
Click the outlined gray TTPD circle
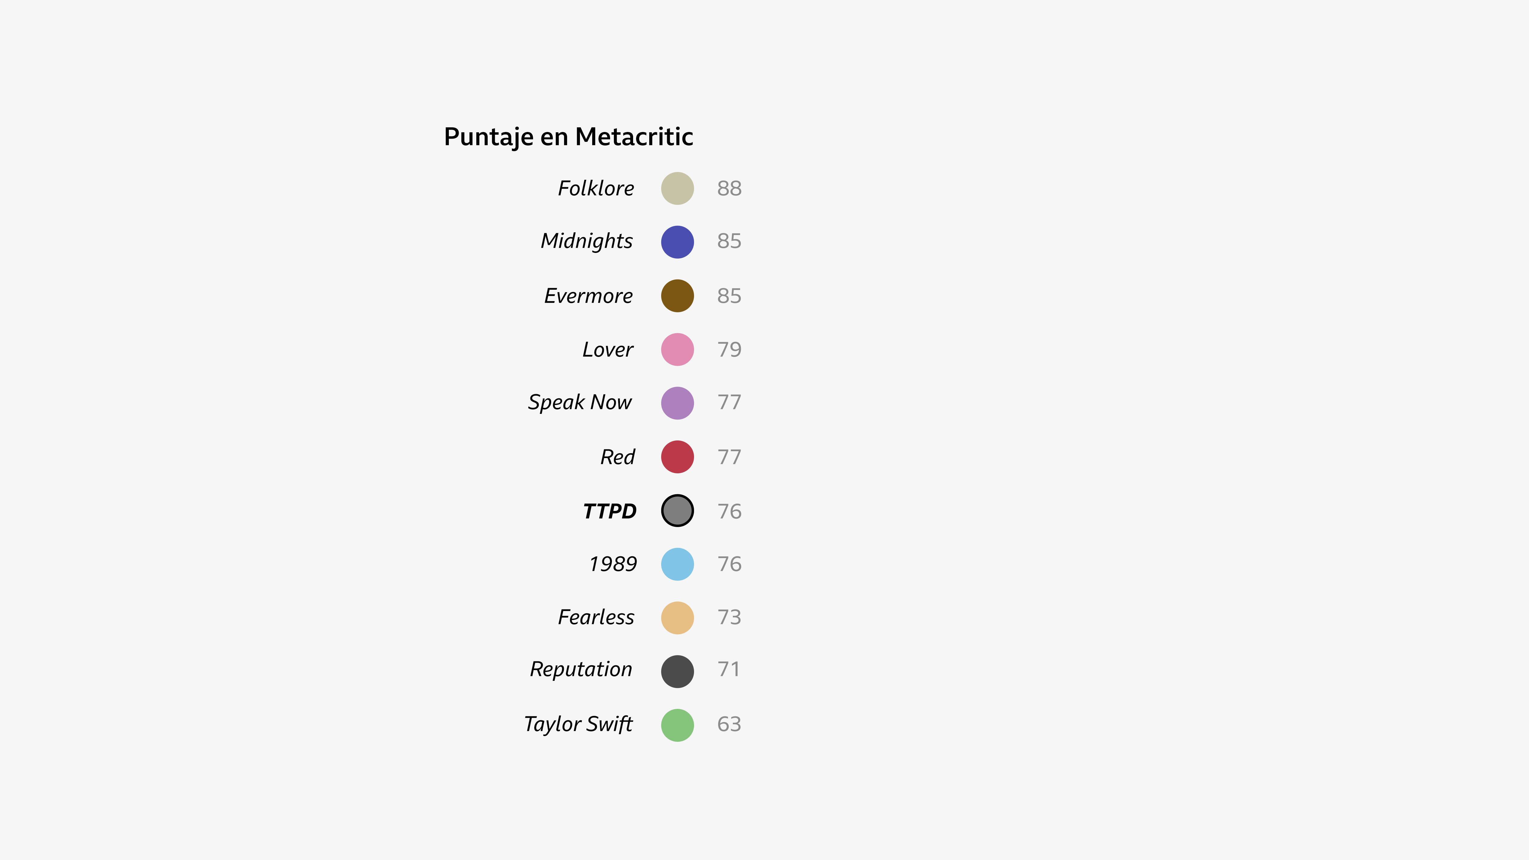pyautogui.click(x=677, y=510)
